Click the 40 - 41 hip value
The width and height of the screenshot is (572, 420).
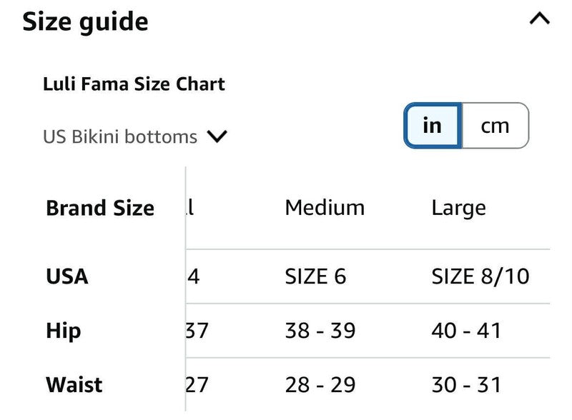466,331
